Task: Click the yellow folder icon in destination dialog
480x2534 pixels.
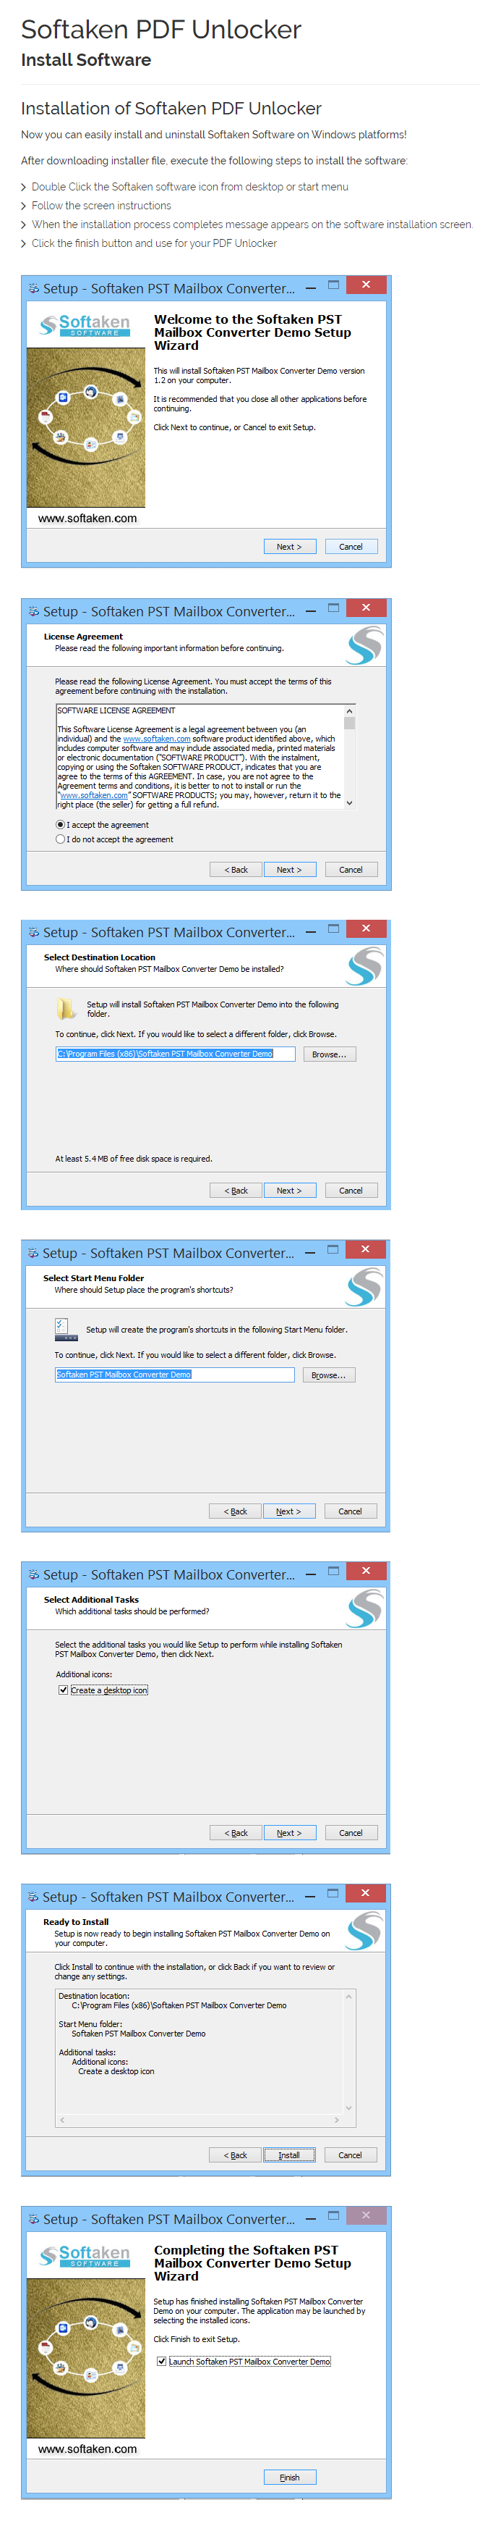Action: point(66,1007)
